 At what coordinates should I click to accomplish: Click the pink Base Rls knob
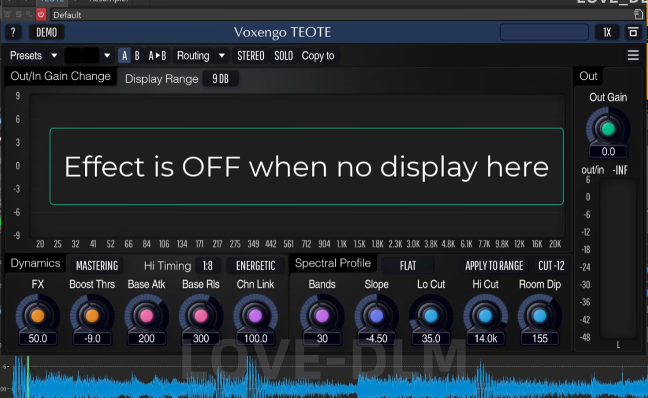click(x=201, y=316)
